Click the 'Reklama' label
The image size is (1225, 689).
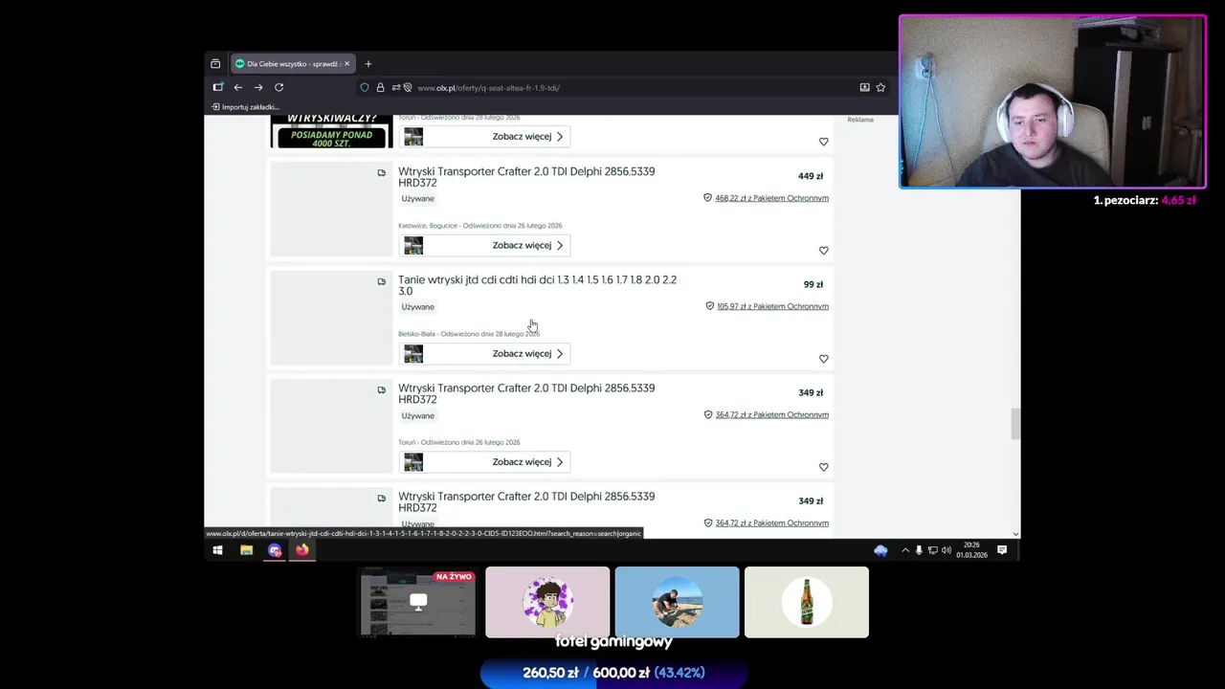coord(860,120)
